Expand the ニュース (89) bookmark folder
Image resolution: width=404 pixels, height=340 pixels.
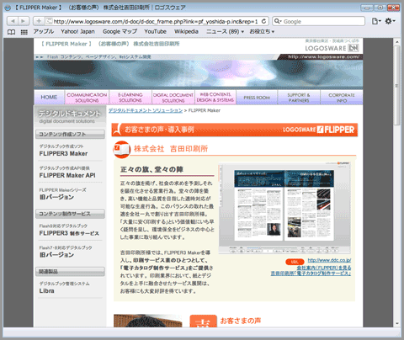[225, 31]
